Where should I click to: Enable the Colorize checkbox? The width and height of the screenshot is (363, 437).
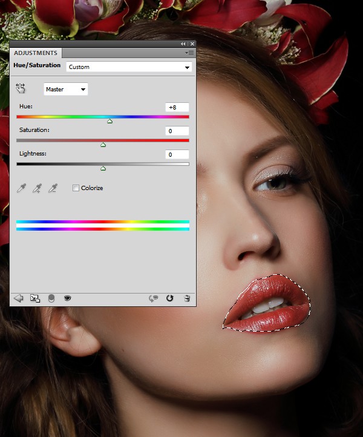click(76, 188)
